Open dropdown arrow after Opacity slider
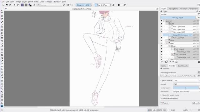Image resolution: width=200 pixels, height=112 pixels. point(93,5)
